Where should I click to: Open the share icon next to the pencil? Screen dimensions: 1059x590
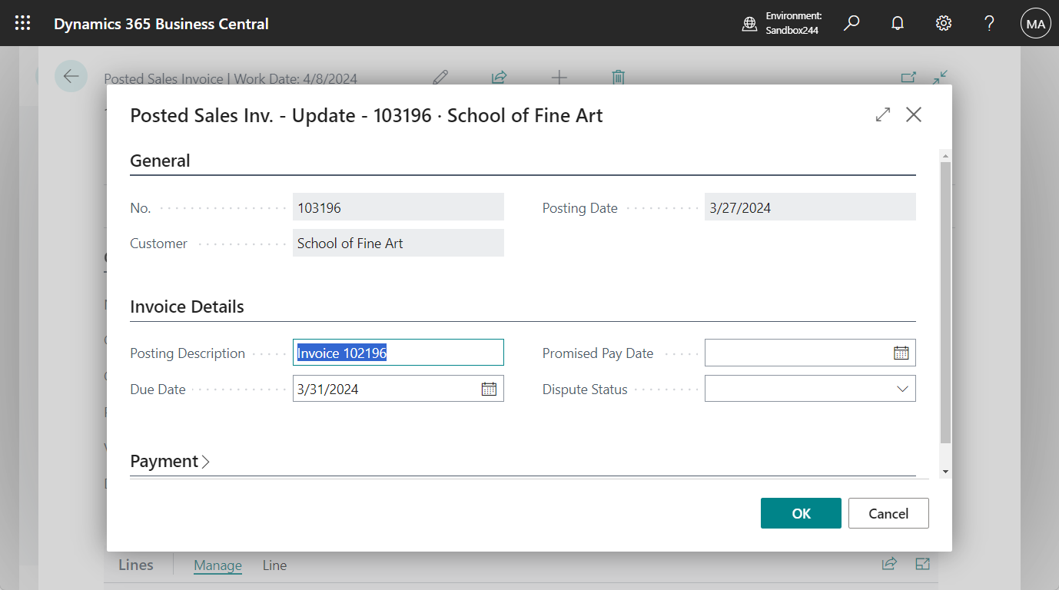pyautogui.click(x=499, y=78)
